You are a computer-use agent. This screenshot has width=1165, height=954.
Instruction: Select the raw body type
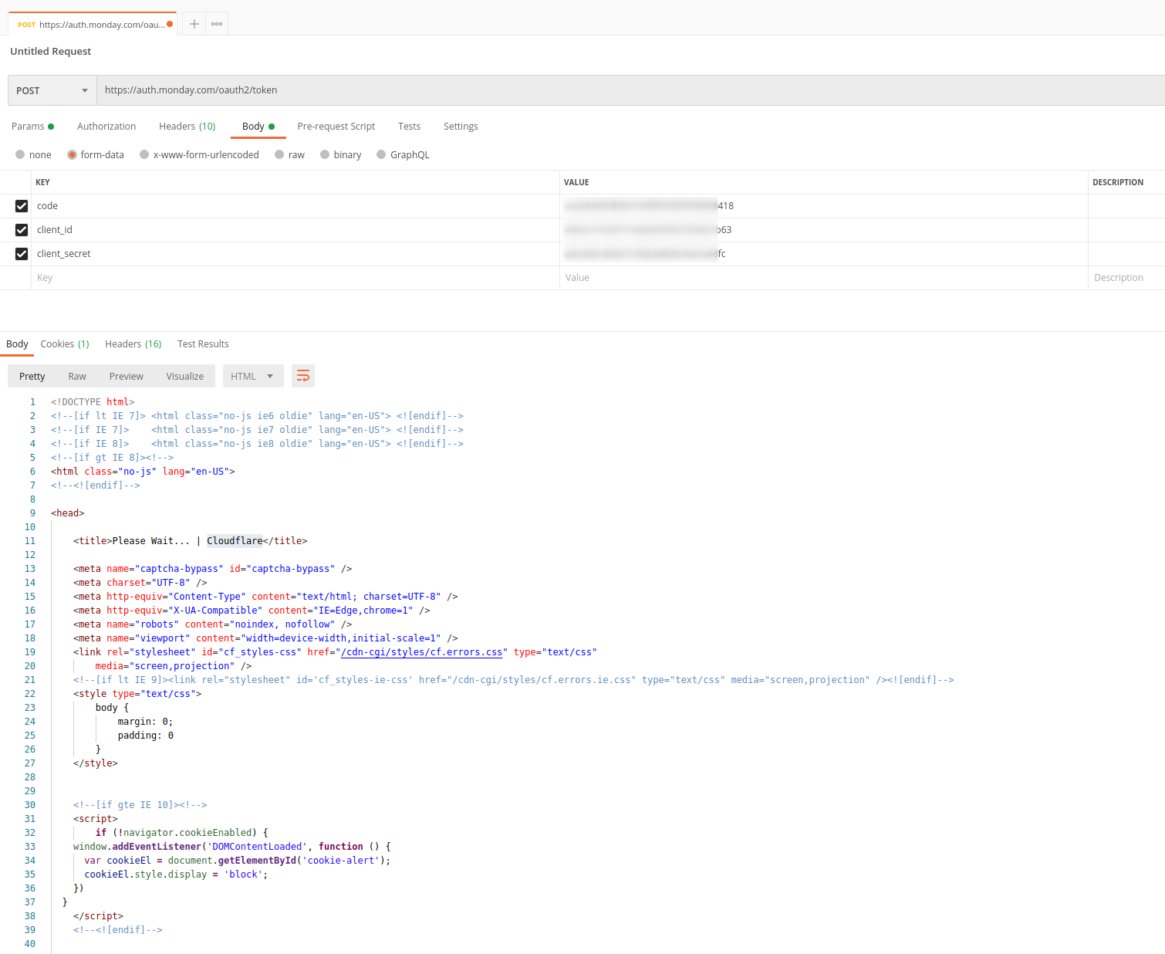(289, 155)
